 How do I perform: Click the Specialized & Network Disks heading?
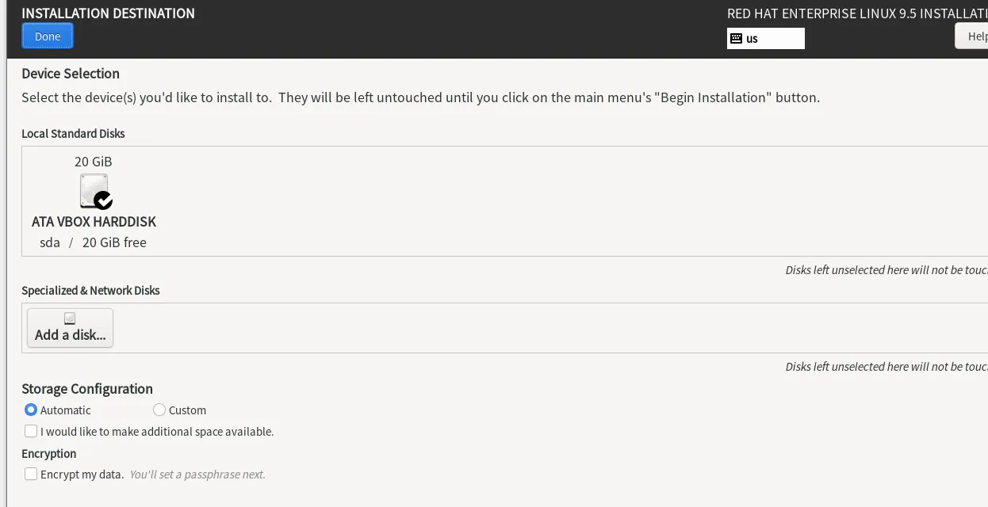(x=90, y=290)
